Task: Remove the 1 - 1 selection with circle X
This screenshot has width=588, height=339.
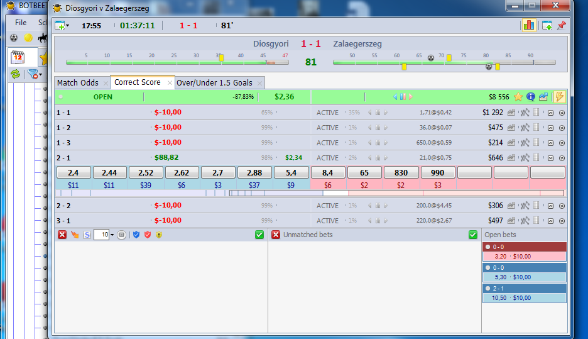Action: [562, 113]
